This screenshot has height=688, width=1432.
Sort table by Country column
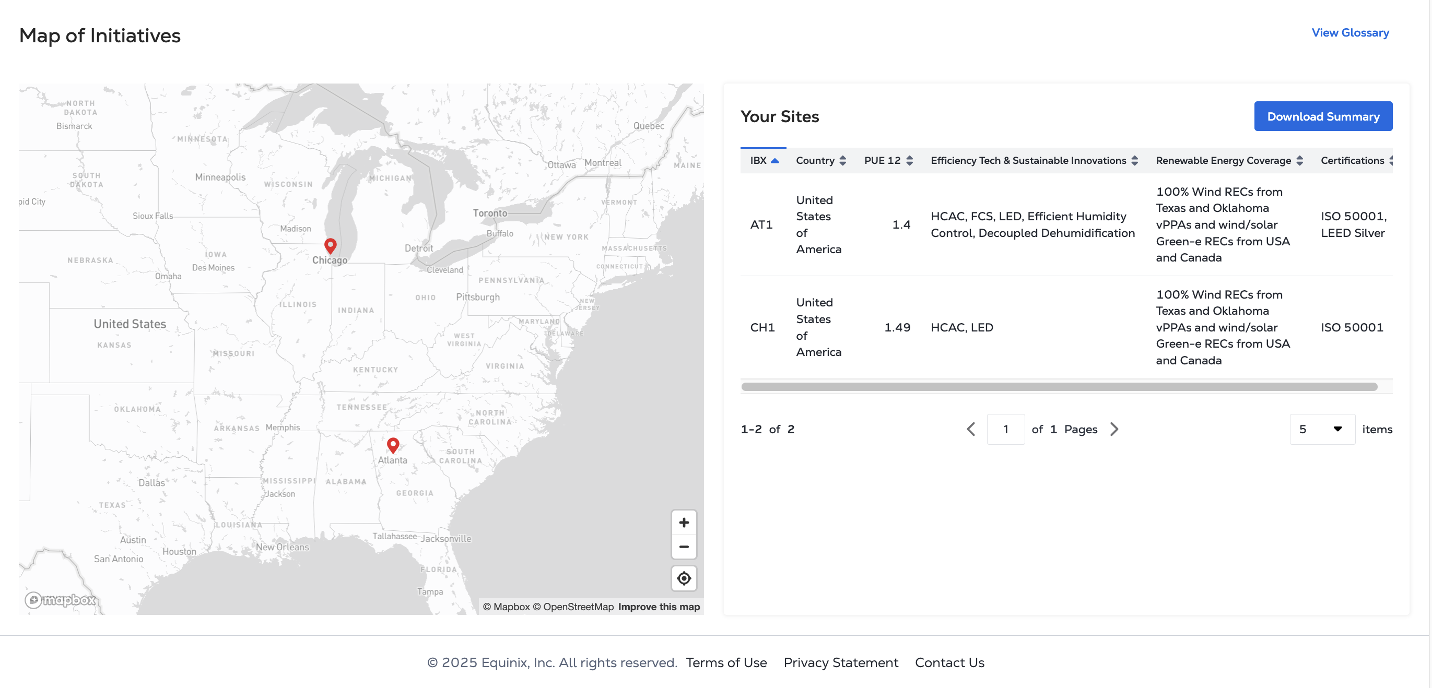coord(820,161)
